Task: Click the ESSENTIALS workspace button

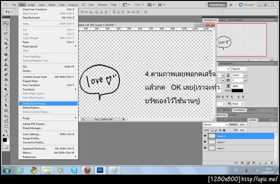Action: (217, 5)
